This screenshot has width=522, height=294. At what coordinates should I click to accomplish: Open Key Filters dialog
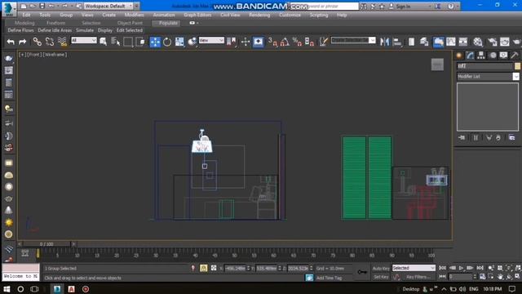pyautogui.click(x=418, y=277)
